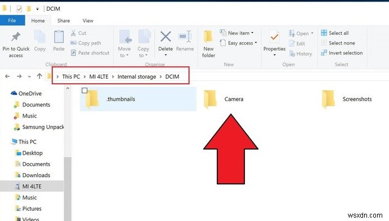The image size is (389, 221).
Task: Expand the Open dropdown arrow
Action: click(312, 33)
